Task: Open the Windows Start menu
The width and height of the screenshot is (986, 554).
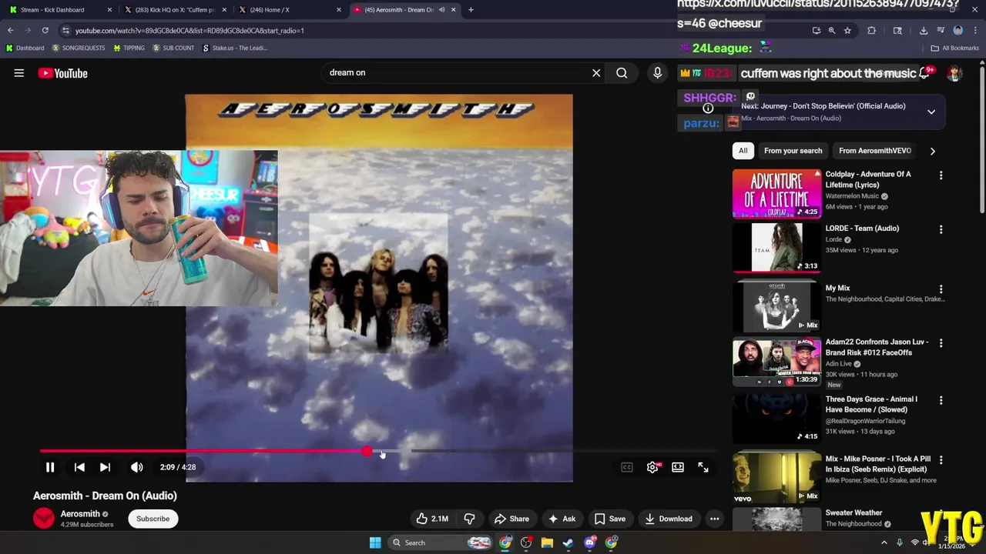Action: click(375, 542)
